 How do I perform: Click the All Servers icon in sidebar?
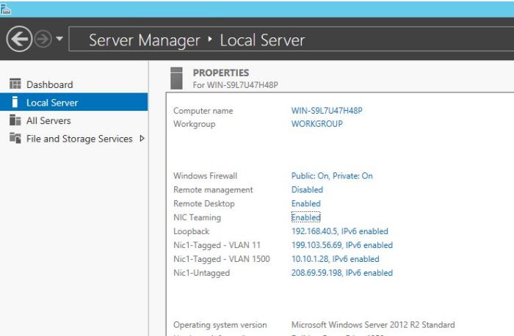pos(15,120)
